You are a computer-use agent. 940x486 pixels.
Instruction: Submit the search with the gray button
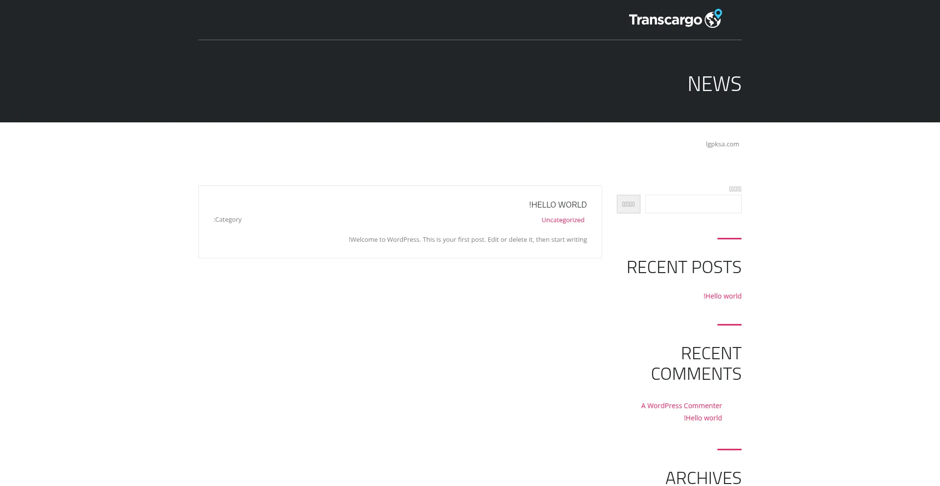tap(628, 204)
